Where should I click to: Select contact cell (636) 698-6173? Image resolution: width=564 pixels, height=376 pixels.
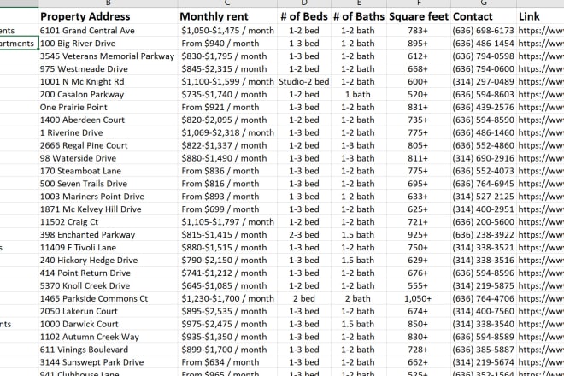pyautogui.click(x=484, y=31)
